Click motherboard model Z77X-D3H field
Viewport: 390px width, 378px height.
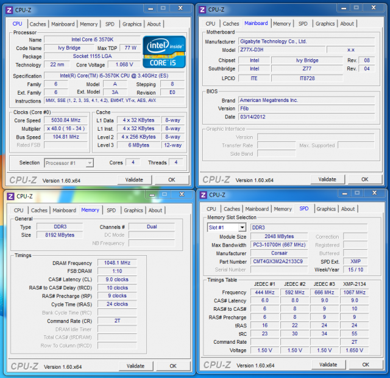[282, 49]
